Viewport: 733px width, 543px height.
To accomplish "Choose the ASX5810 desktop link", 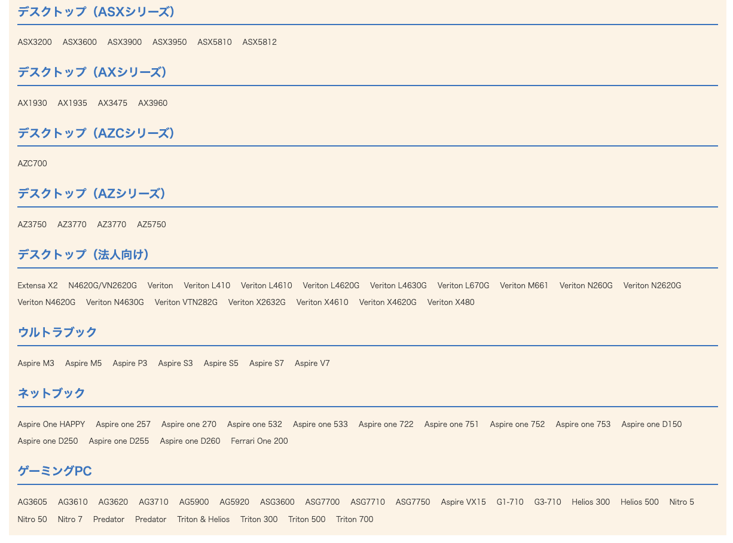I will 215,42.
